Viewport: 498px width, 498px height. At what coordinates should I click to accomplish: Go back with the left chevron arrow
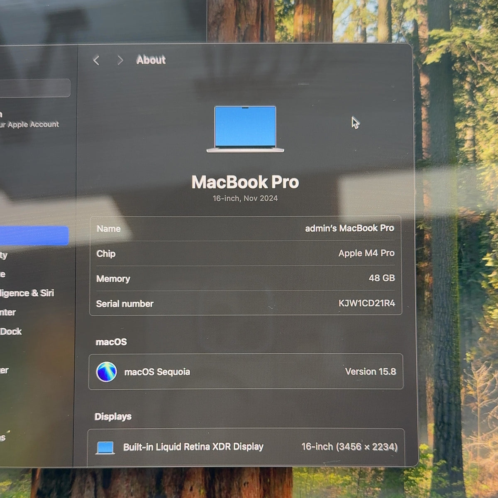coord(96,61)
